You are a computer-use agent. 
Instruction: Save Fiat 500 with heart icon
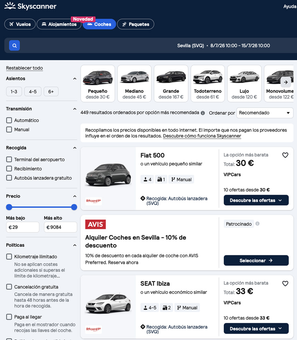coord(285,155)
